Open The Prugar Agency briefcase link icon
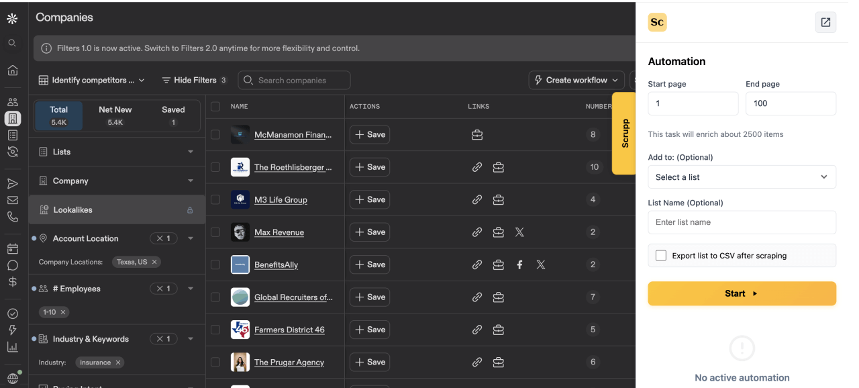Image resolution: width=859 pixels, height=388 pixels. coord(498,362)
